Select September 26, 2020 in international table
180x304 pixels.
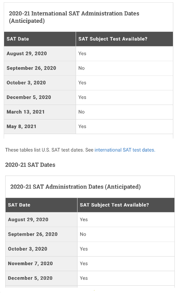point(31,68)
